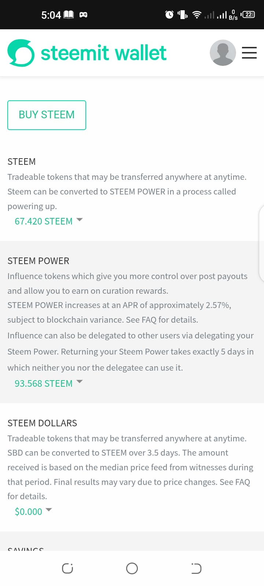The width and height of the screenshot is (264, 586).
Task: Click the steemit wallet title text
Action: pyautogui.click(x=103, y=53)
